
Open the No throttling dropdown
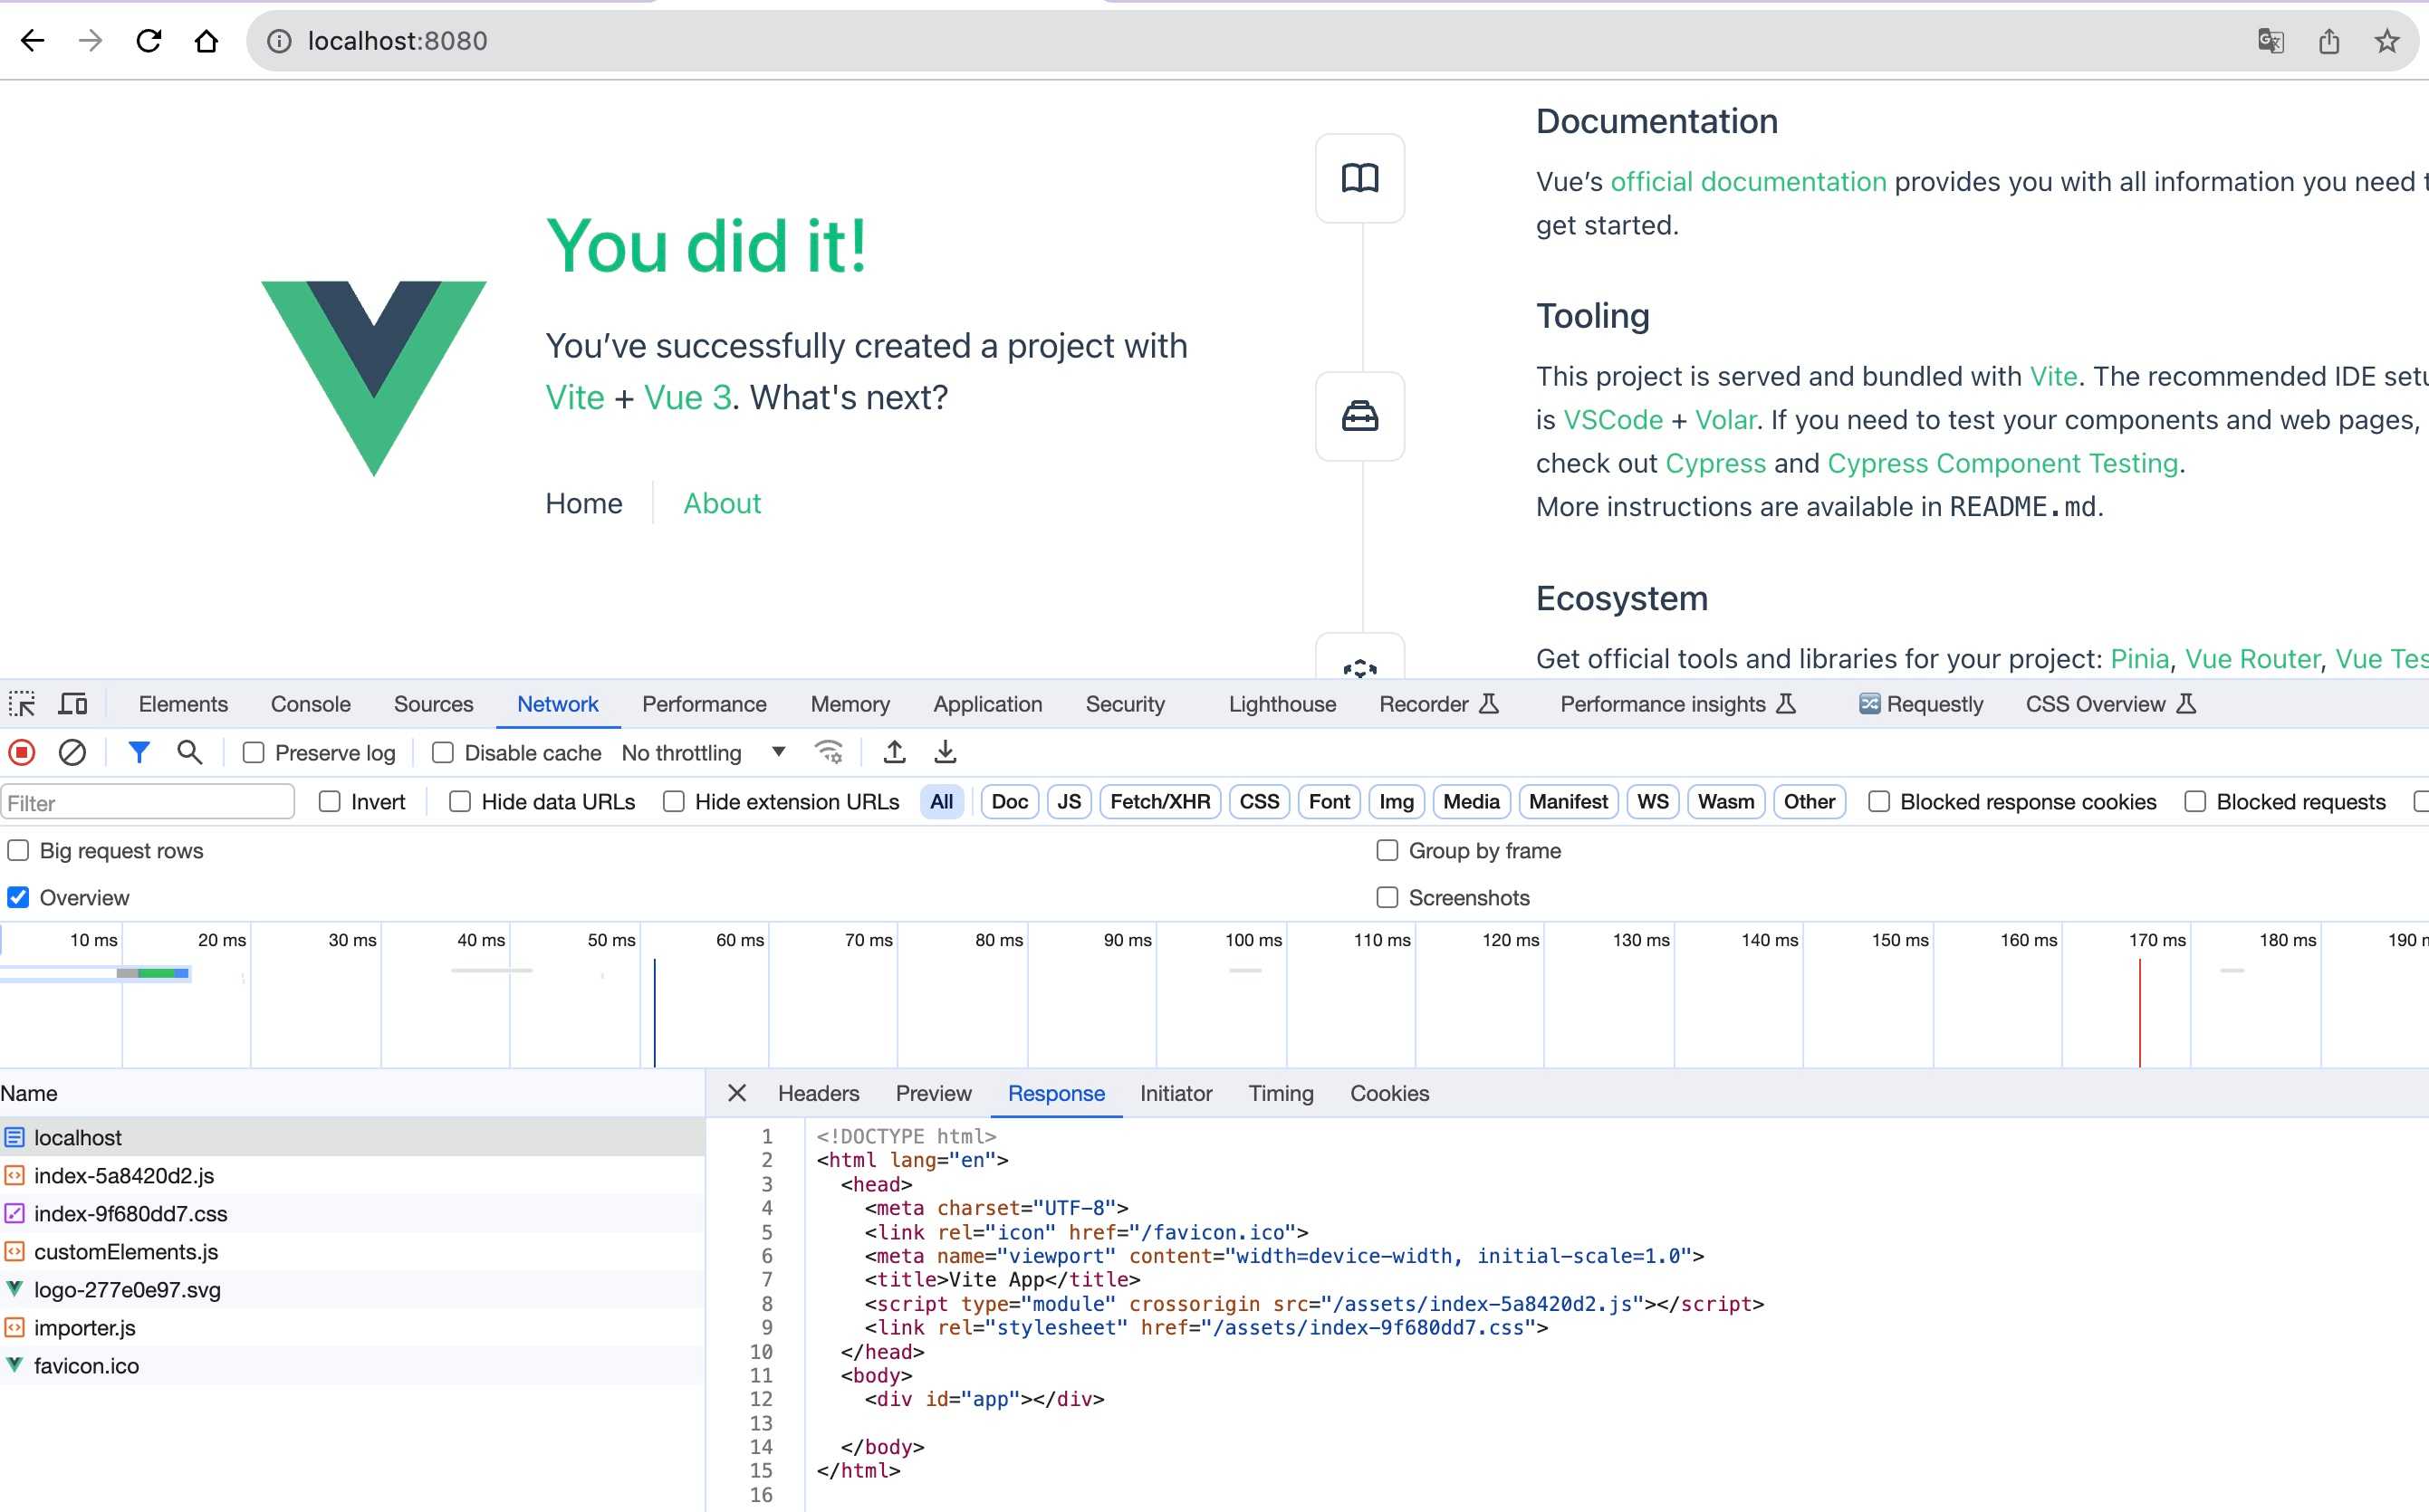[x=703, y=753]
